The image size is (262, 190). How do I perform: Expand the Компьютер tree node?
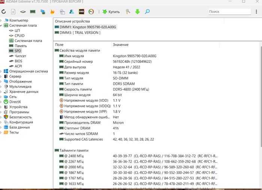(x=1, y=20)
